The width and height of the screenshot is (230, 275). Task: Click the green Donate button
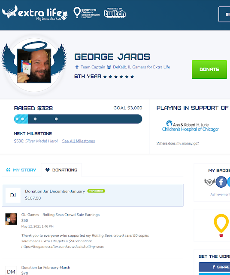[x=209, y=70]
